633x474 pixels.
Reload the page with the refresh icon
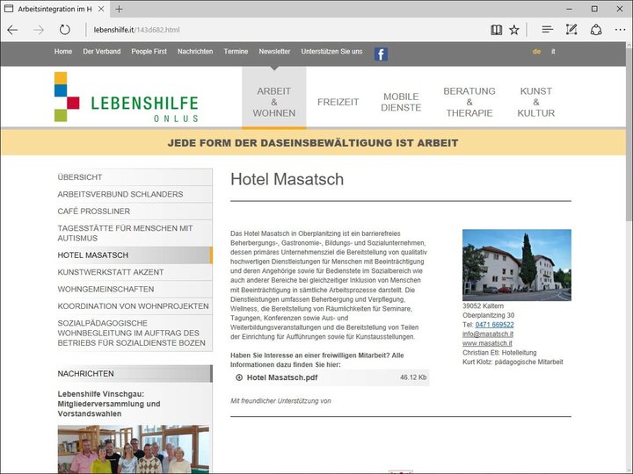(64, 30)
